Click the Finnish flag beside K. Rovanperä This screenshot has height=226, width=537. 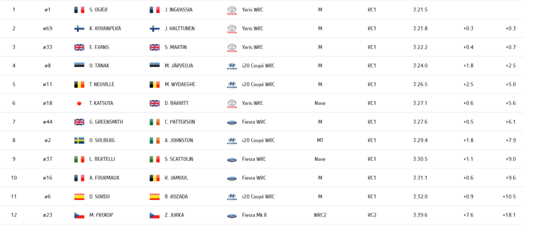tap(80, 28)
